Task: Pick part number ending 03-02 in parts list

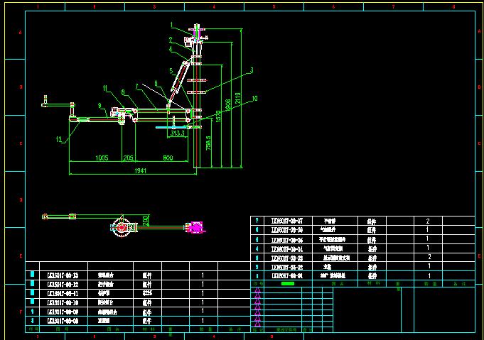Action: [287, 267]
